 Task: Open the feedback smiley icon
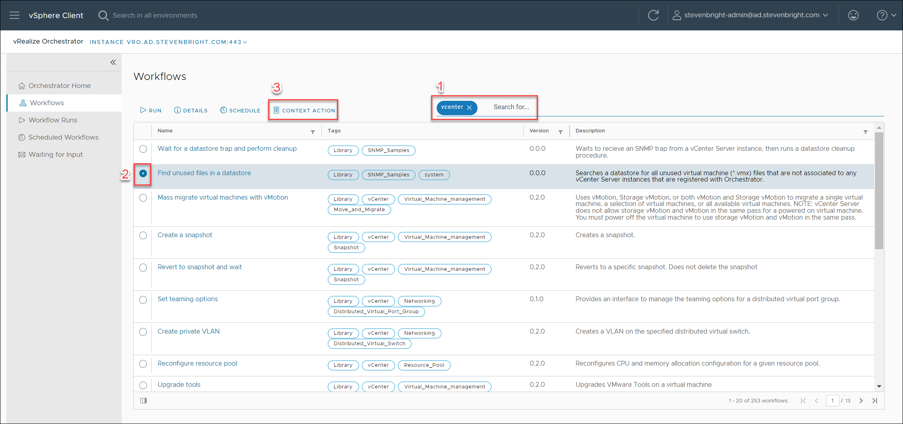[x=853, y=15]
